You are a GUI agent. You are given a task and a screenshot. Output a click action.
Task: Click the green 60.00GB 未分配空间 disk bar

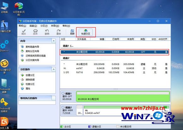(123, 96)
